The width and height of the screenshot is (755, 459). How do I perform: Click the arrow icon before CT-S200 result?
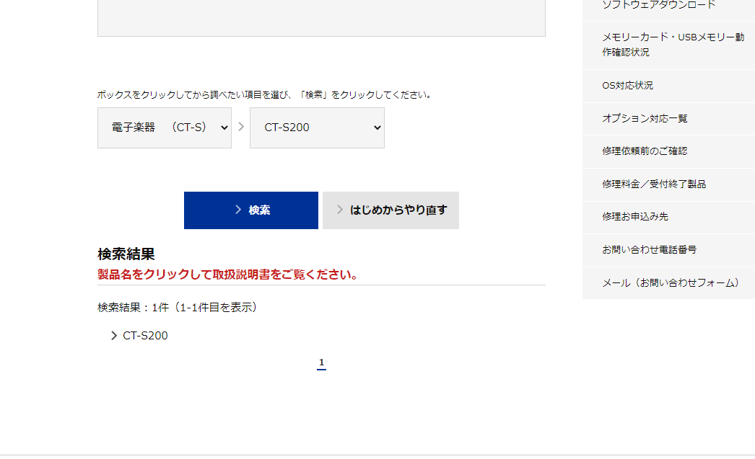[x=114, y=336]
